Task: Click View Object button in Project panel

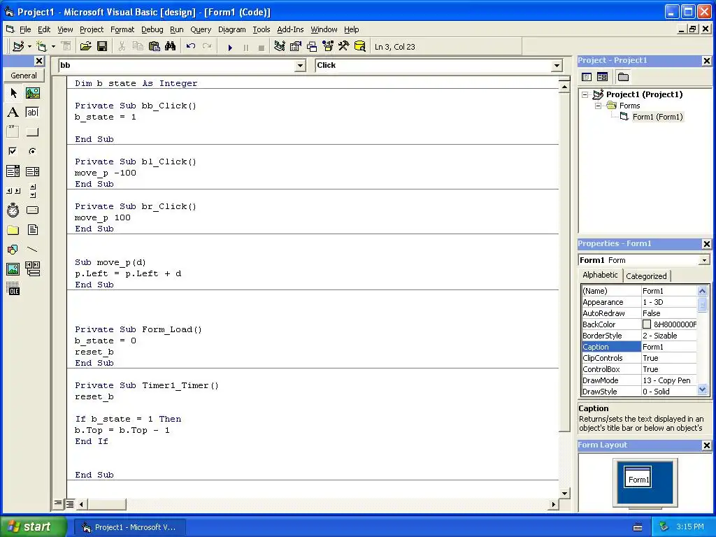Action: click(x=602, y=77)
